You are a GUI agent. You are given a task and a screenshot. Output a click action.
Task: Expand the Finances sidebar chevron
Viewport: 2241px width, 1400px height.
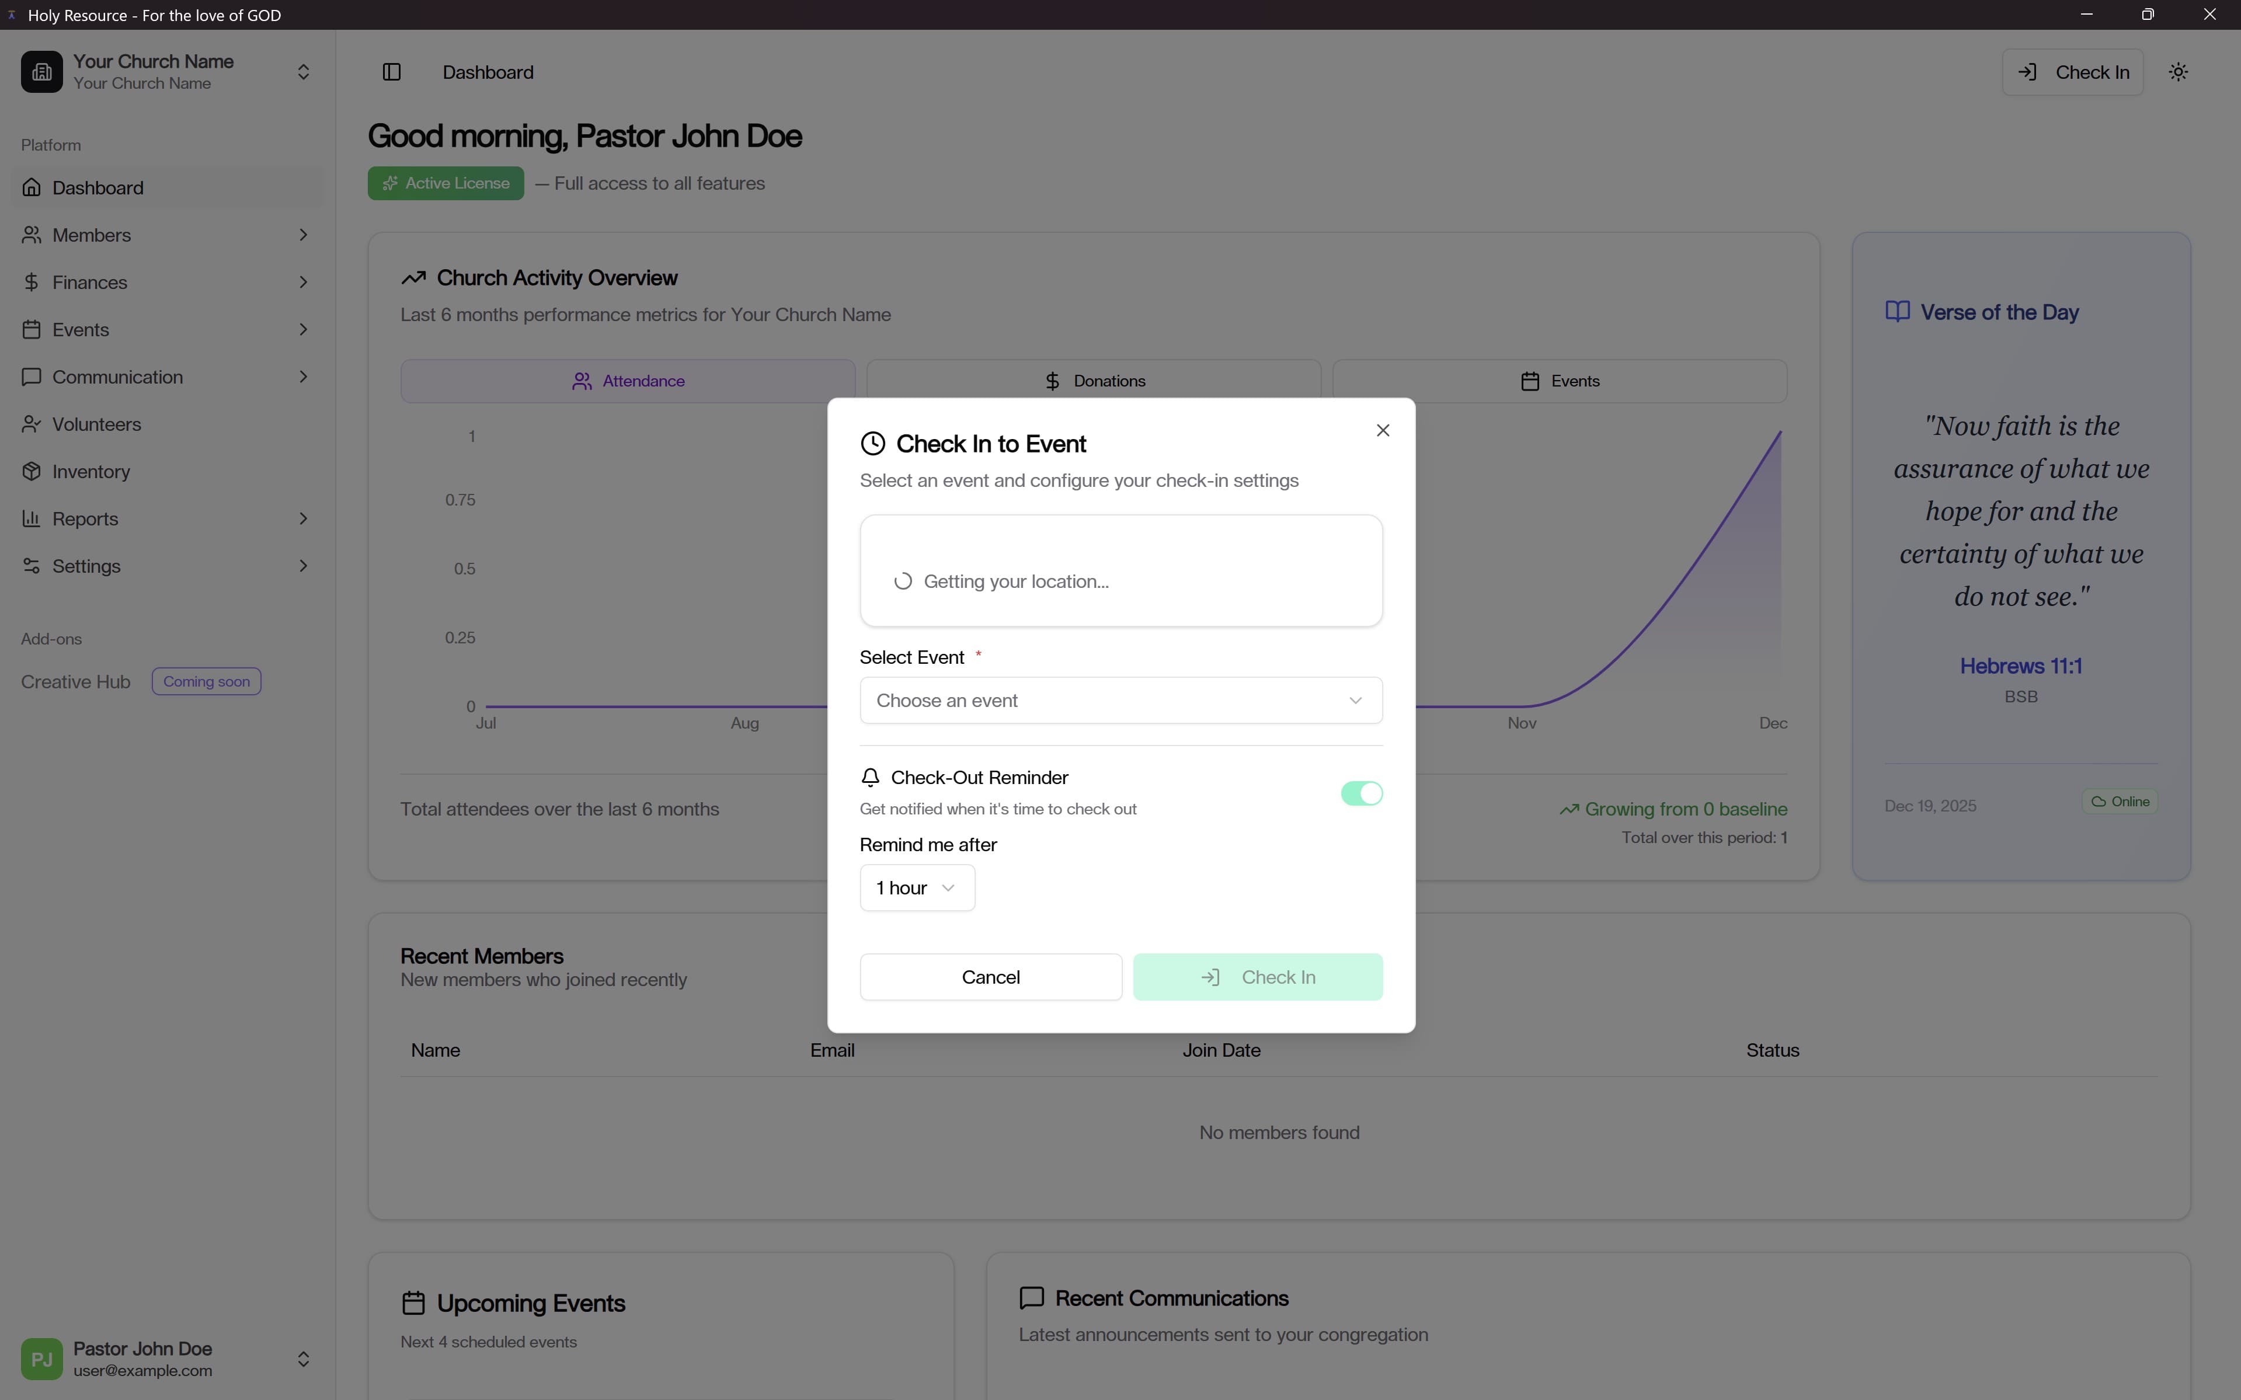(x=303, y=283)
